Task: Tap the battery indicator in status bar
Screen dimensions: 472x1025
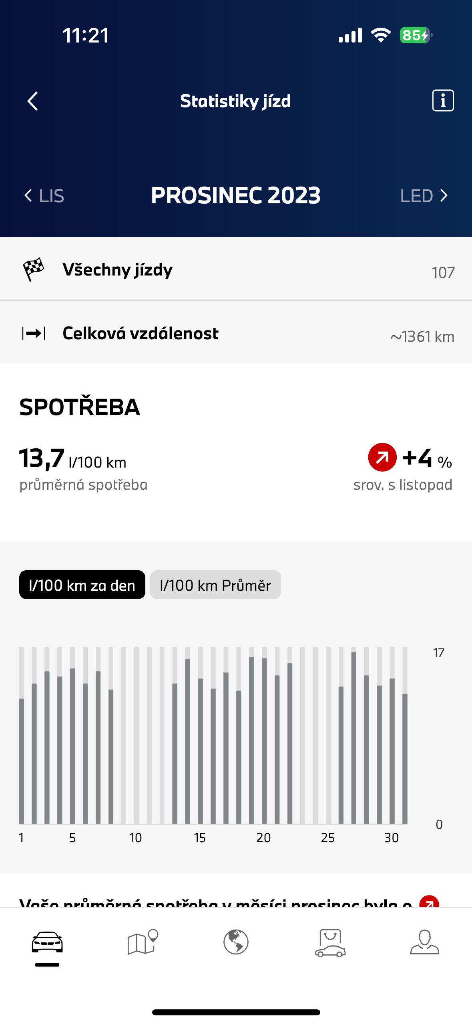Action: click(x=416, y=35)
